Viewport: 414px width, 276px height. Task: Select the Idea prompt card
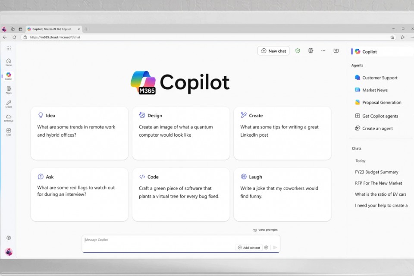79,133
